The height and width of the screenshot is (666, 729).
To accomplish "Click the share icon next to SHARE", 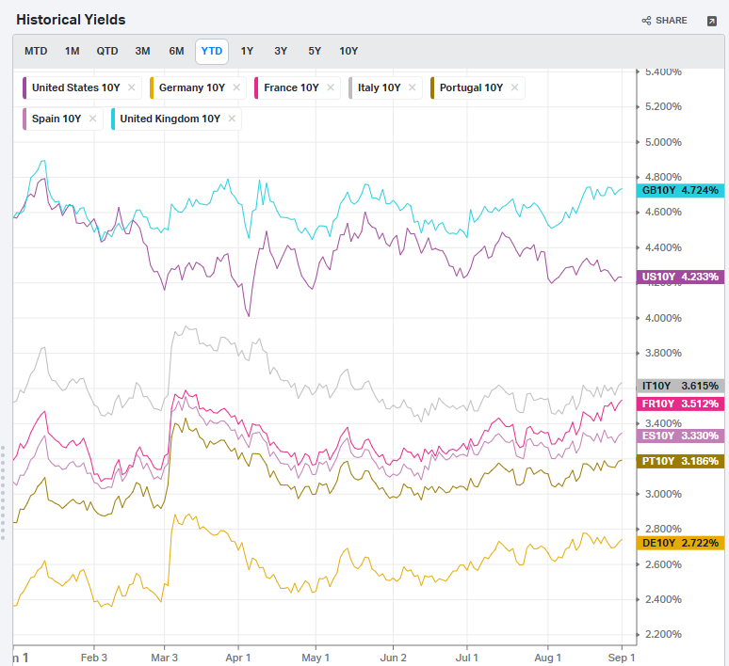I will tap(646, 21).
